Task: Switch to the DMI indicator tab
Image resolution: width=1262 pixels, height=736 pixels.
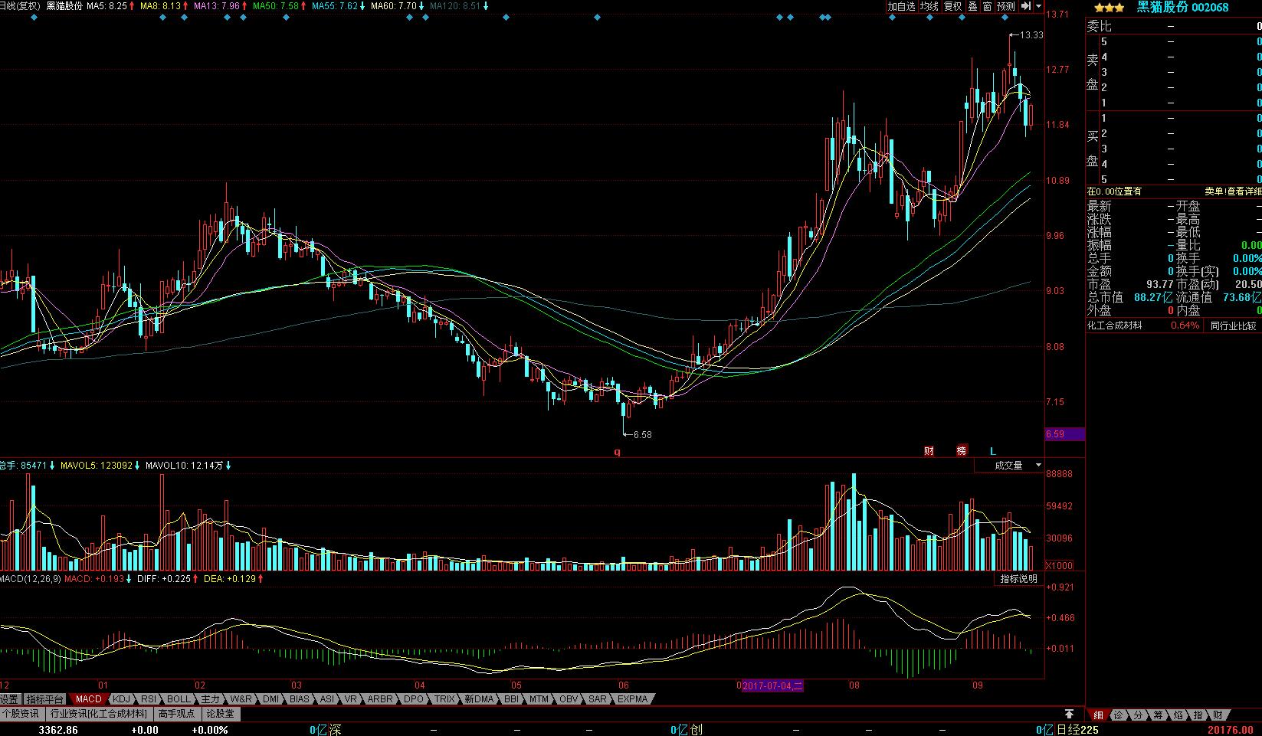Action: [271, 699]
